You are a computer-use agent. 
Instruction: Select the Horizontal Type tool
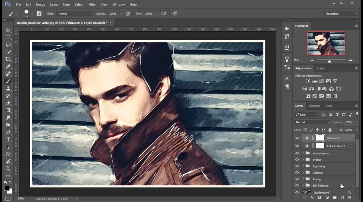pos(8,139)
